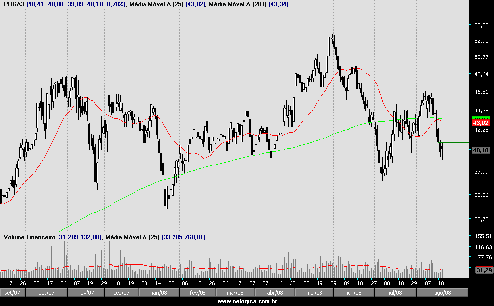Click the 0,70% change value in header

(116, 4)
